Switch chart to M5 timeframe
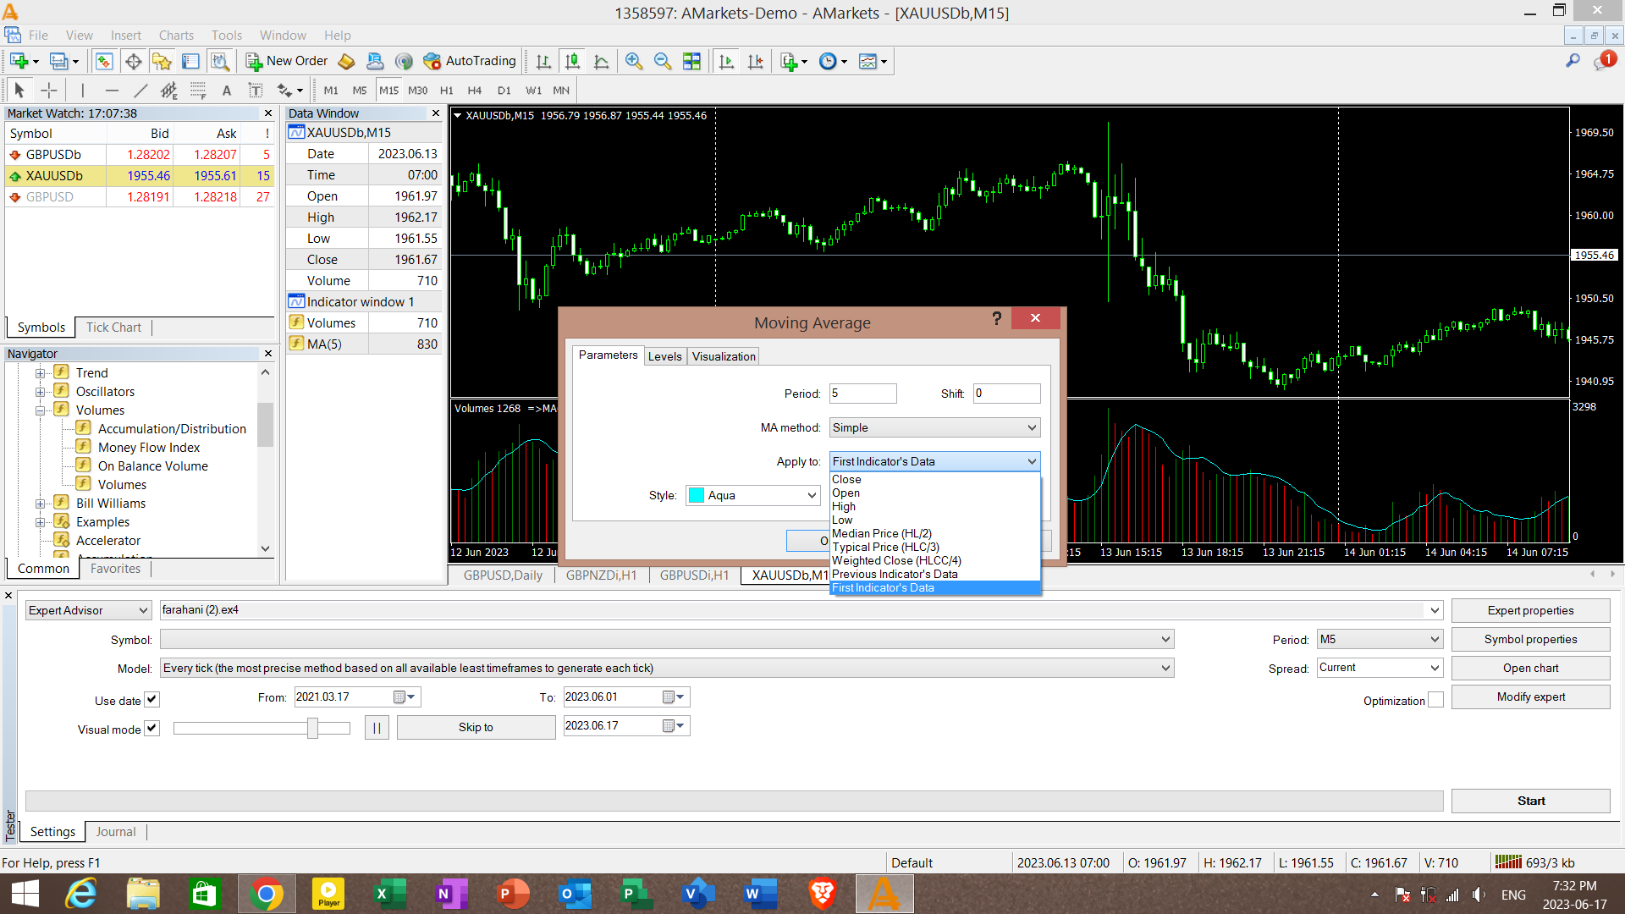This screenshot has width=1625, height=914. pos(360,90)
